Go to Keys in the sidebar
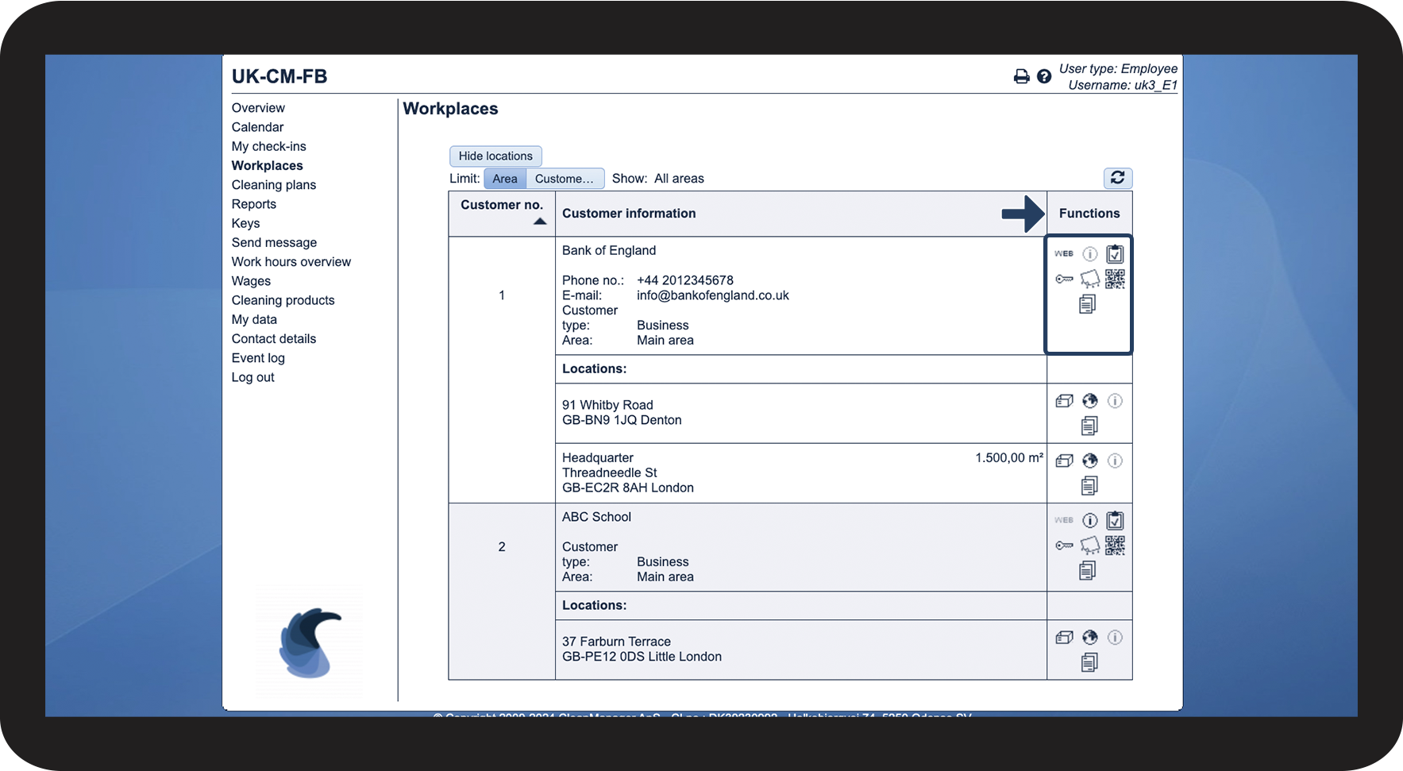Screen dimensions: 1403x771 tap(245, 223)
